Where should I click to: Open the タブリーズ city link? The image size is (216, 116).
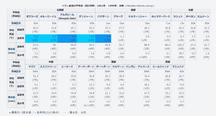pos(32,17)
